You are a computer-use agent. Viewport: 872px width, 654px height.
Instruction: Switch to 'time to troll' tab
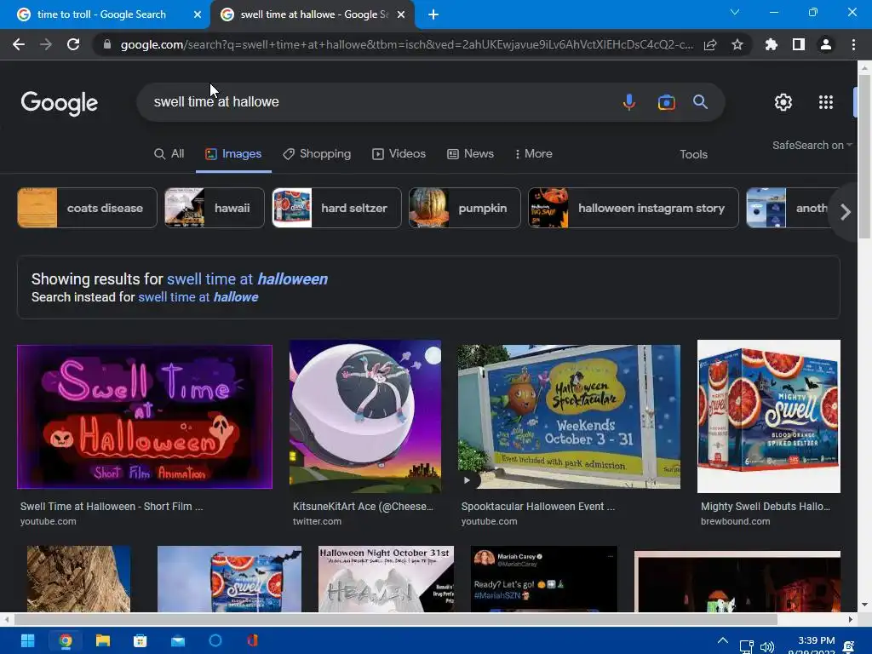pos(101,14)
